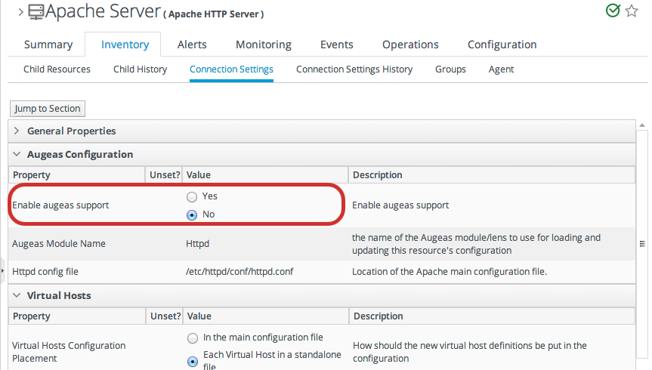
Task: Click the green availability checkmark icon
Action: coord(613,11)
